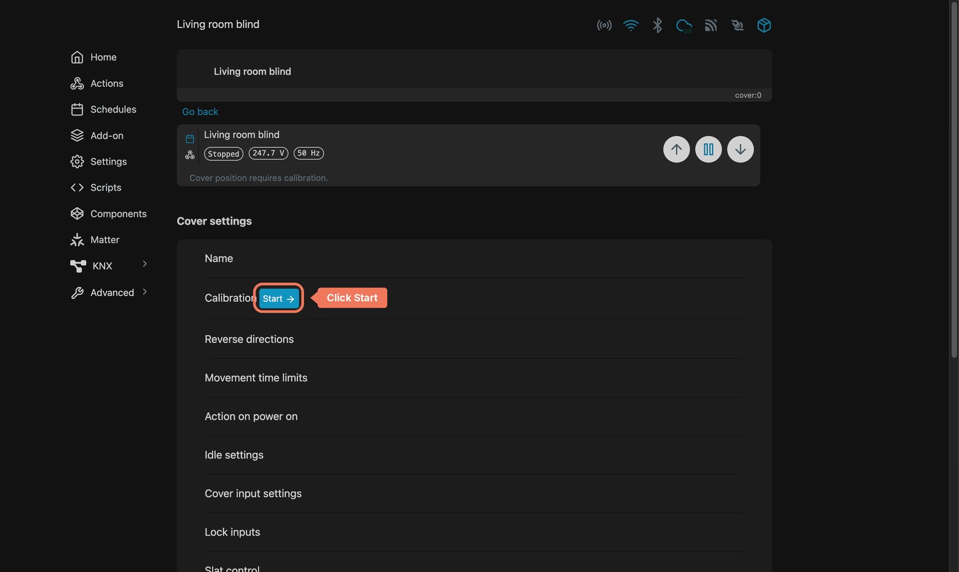Click the crossed-out link status icon
Screen dimensions: 959x572
pyautogui.click(x=737, y=25)
